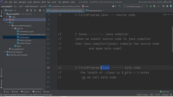Select history_of_java file in tree
The width and height of the screenshot is (173, 97).
point(25,40)
